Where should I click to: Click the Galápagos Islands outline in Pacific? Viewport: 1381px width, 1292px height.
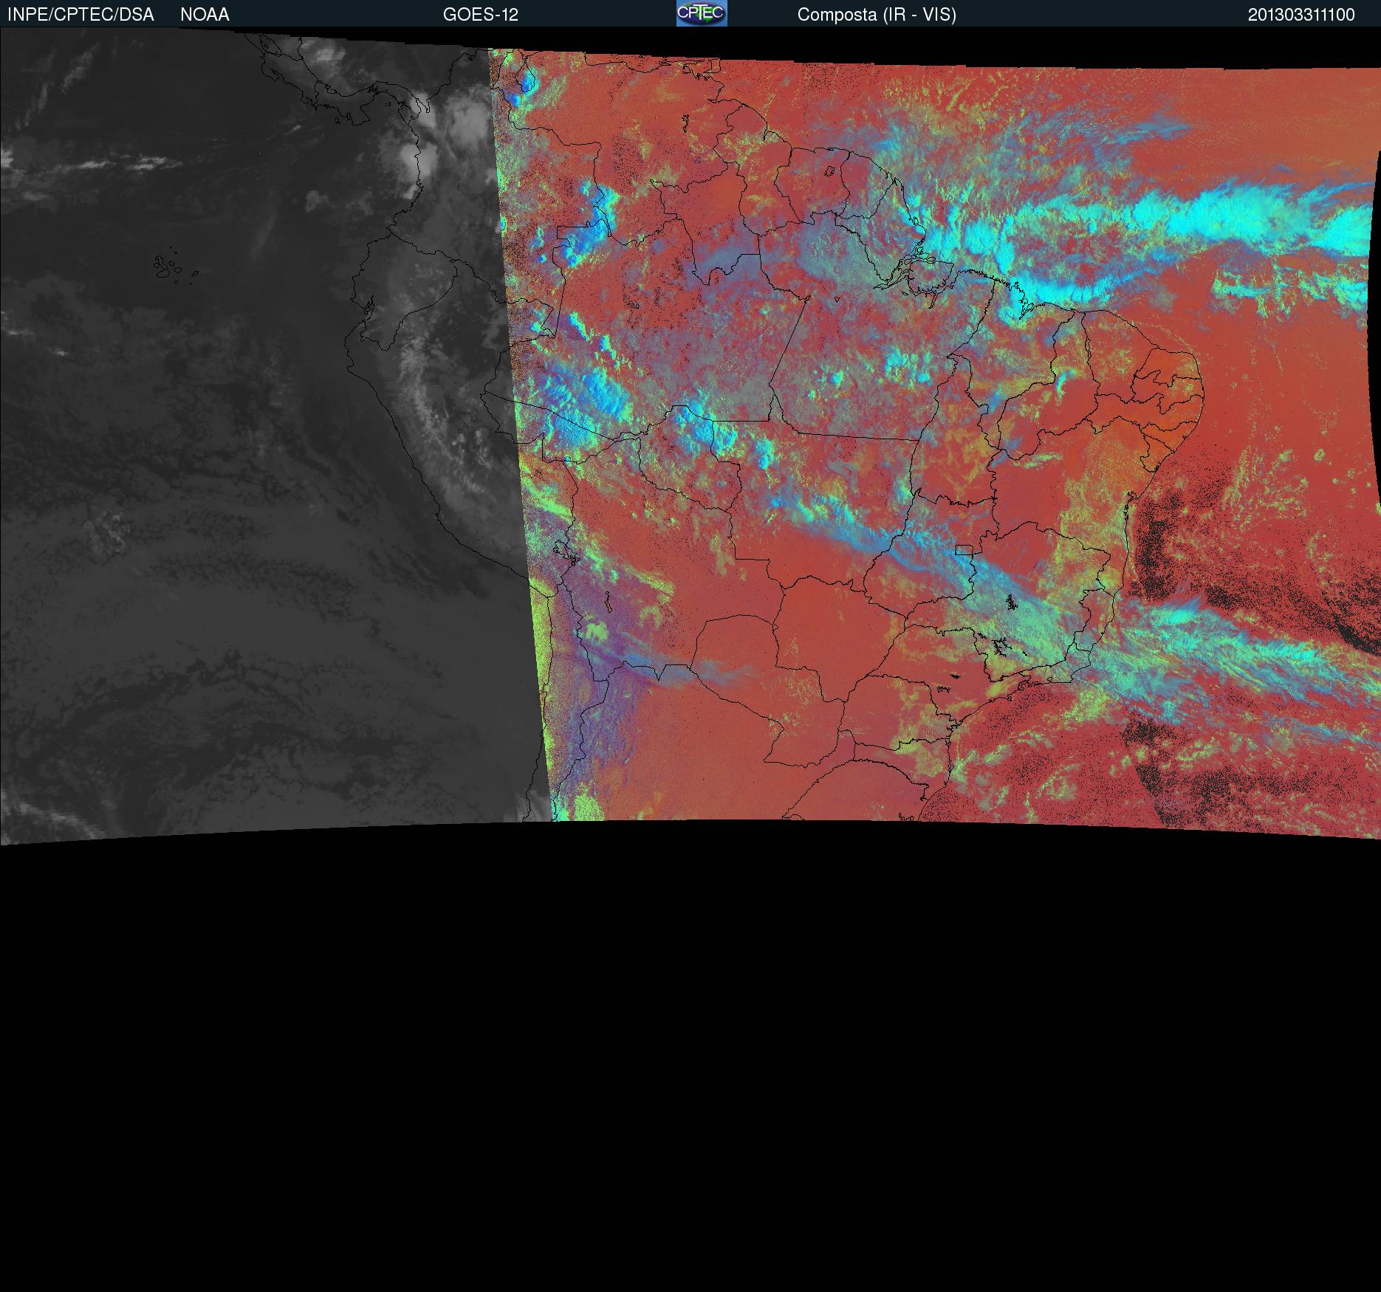tap(168, 267)
